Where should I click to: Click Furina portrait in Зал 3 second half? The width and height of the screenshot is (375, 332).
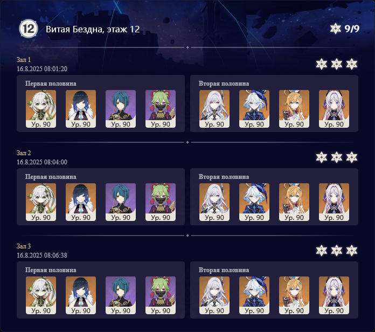click(x=254, y=295)
